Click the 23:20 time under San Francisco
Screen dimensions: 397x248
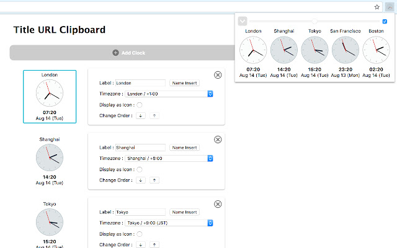point(346,69)
